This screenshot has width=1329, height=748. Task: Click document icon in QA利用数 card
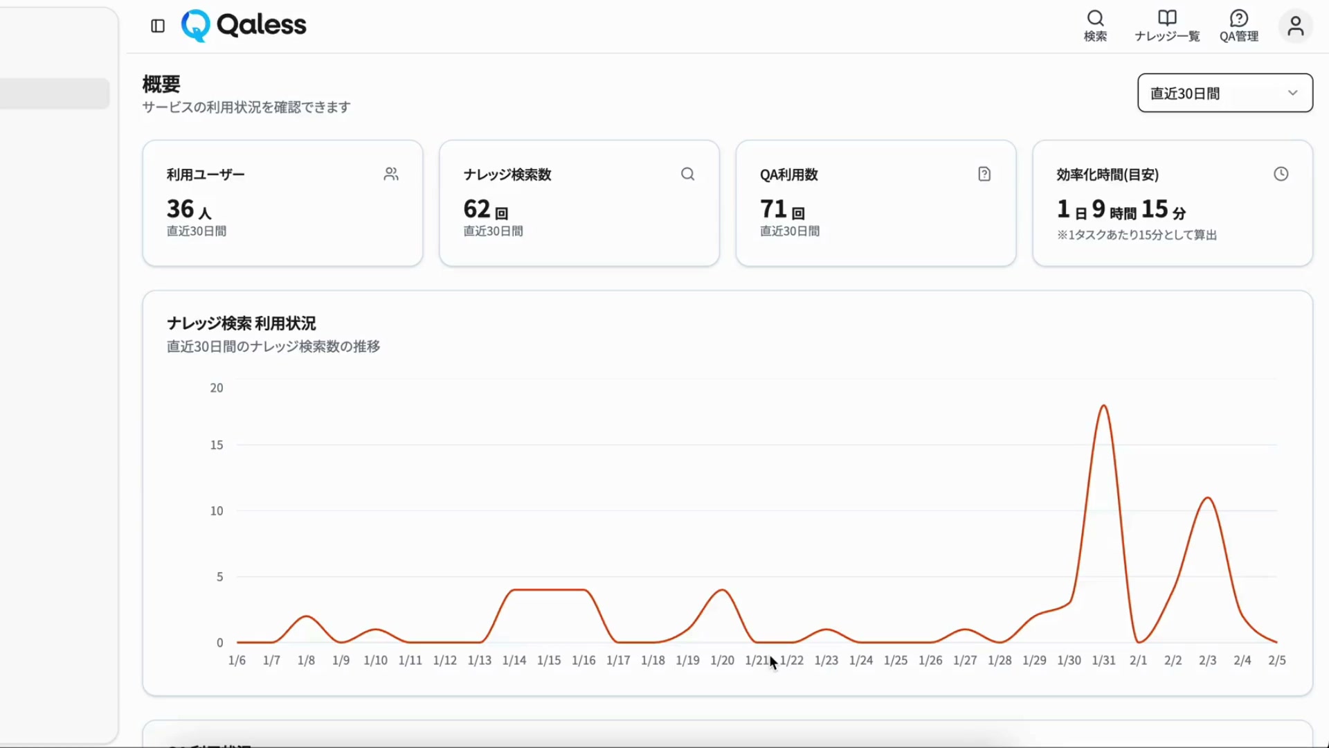(984, 174)
